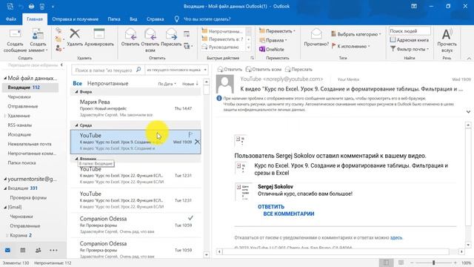474x267 pixels.
Task: Click in the folder search box
Action: [104, 70]
